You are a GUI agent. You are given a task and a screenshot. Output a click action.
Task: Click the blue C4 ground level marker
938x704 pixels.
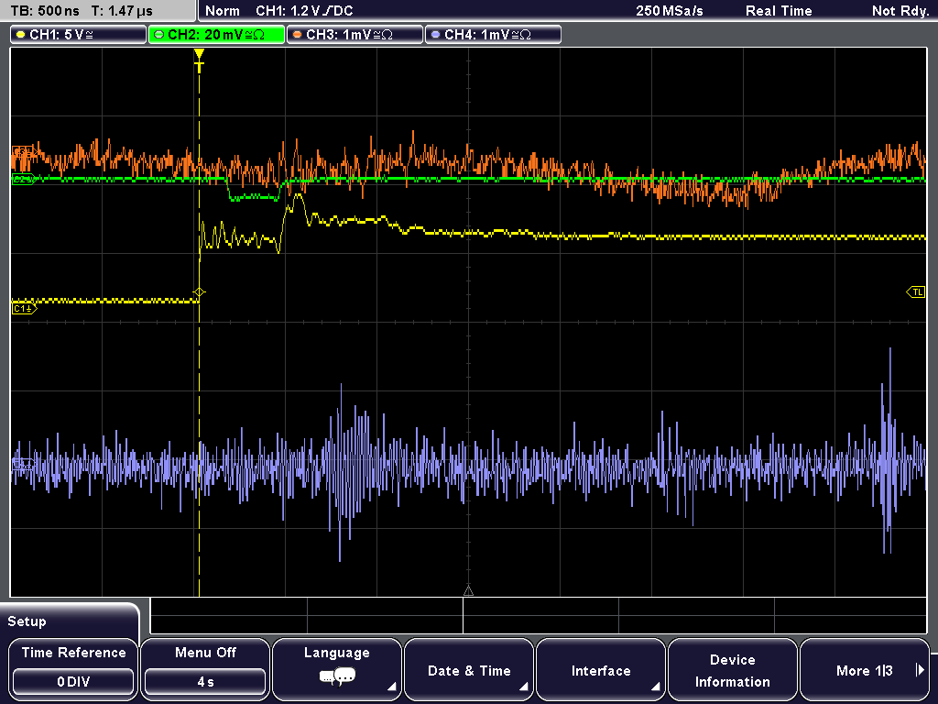point(23,465)
